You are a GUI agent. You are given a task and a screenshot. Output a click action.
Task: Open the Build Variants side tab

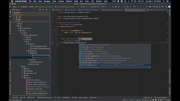tap(10, 89)
